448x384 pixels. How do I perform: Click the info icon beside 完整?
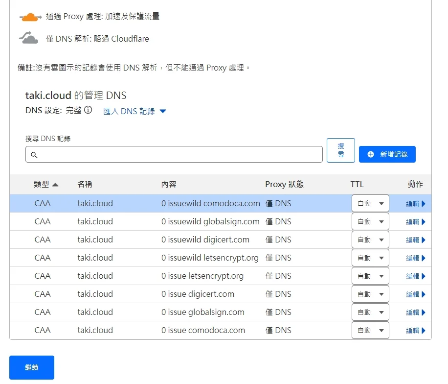point(88,110)
